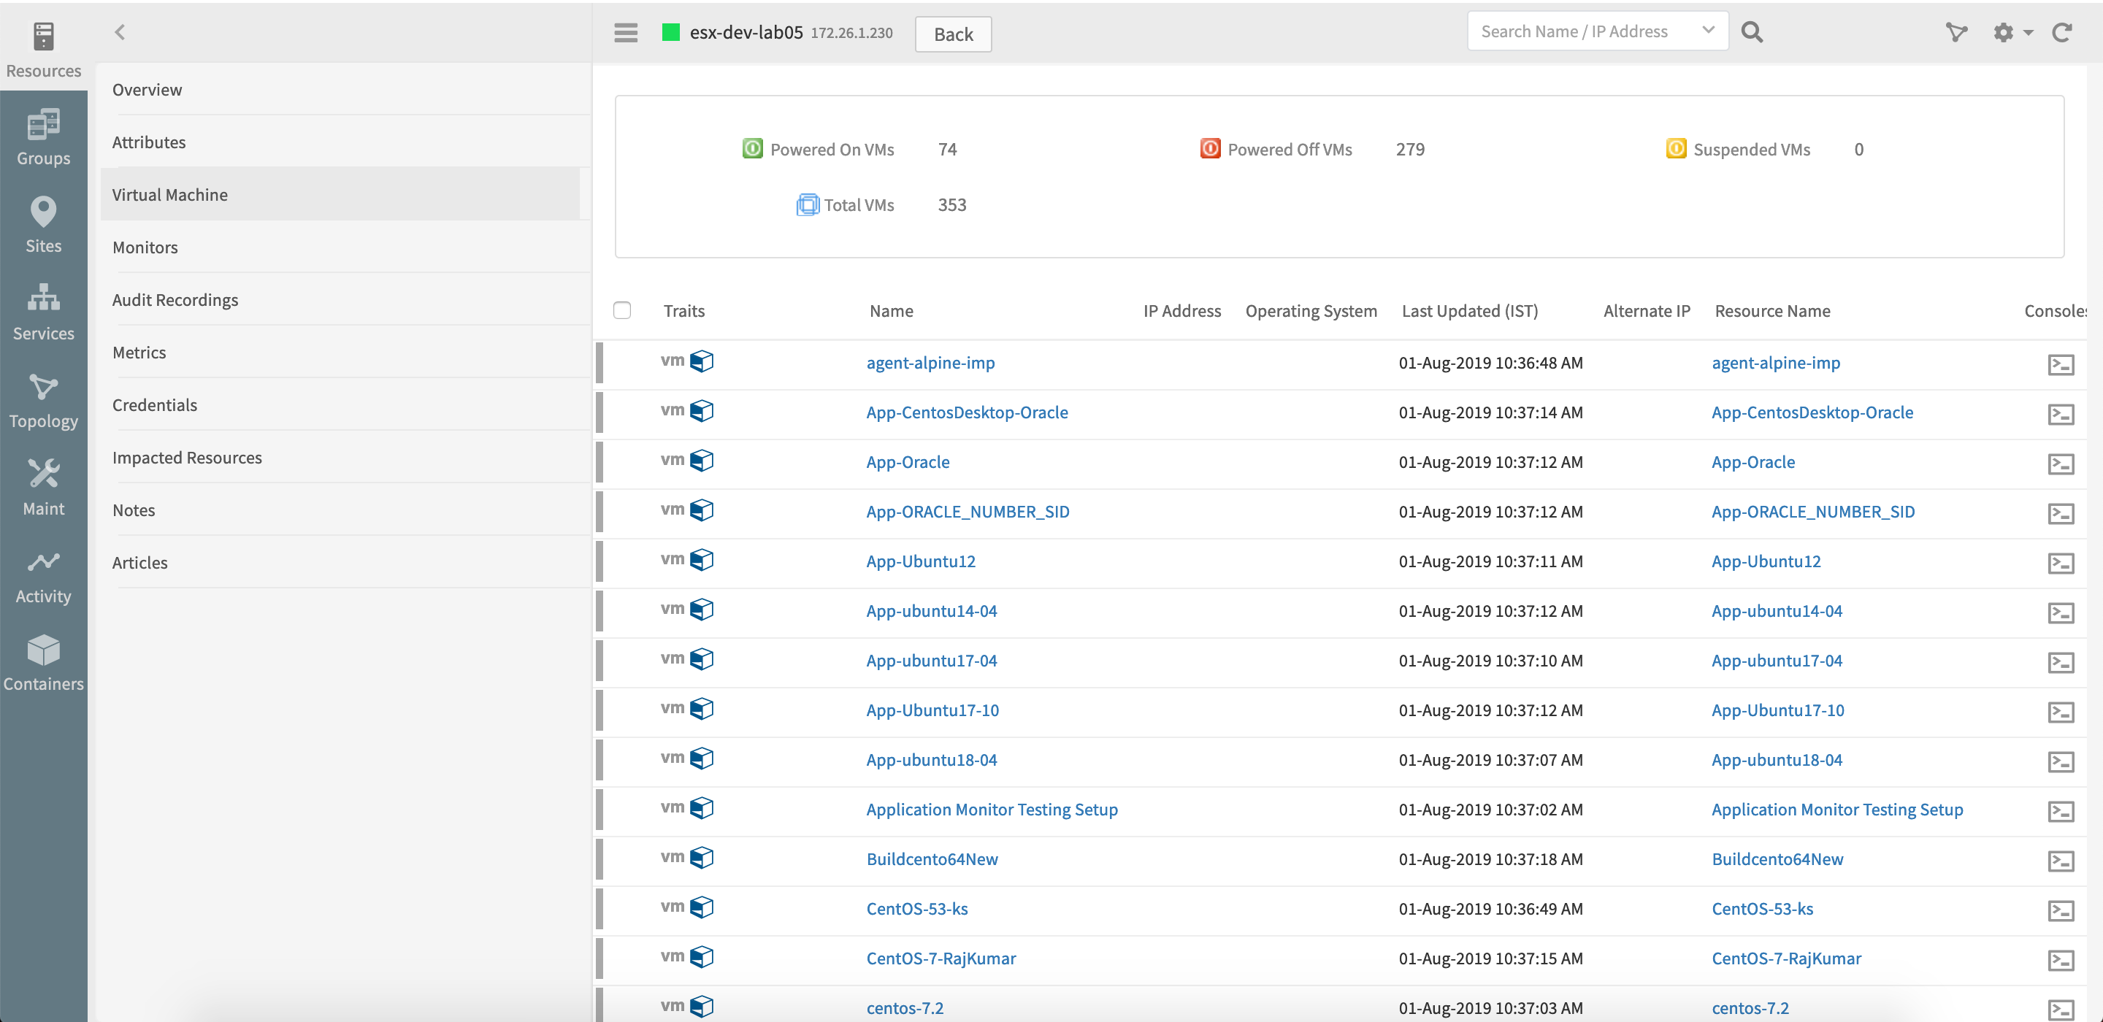The height and width of the screenshot is (1022, 2103).
Task: Collapse the left navigation panel chevron
Action: (x=119, y=32)
